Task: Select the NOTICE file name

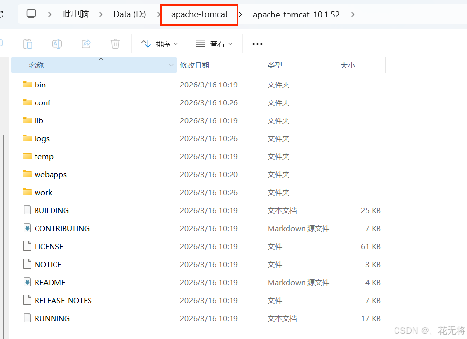Action: tap(48, 264)
